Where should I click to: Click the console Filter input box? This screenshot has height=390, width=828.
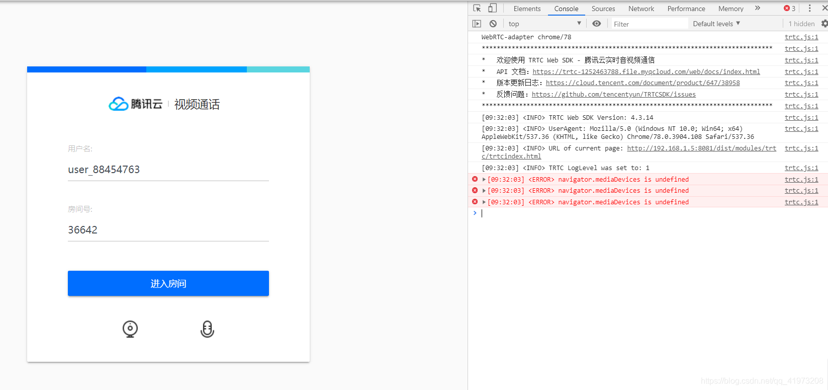click(649, 24)
